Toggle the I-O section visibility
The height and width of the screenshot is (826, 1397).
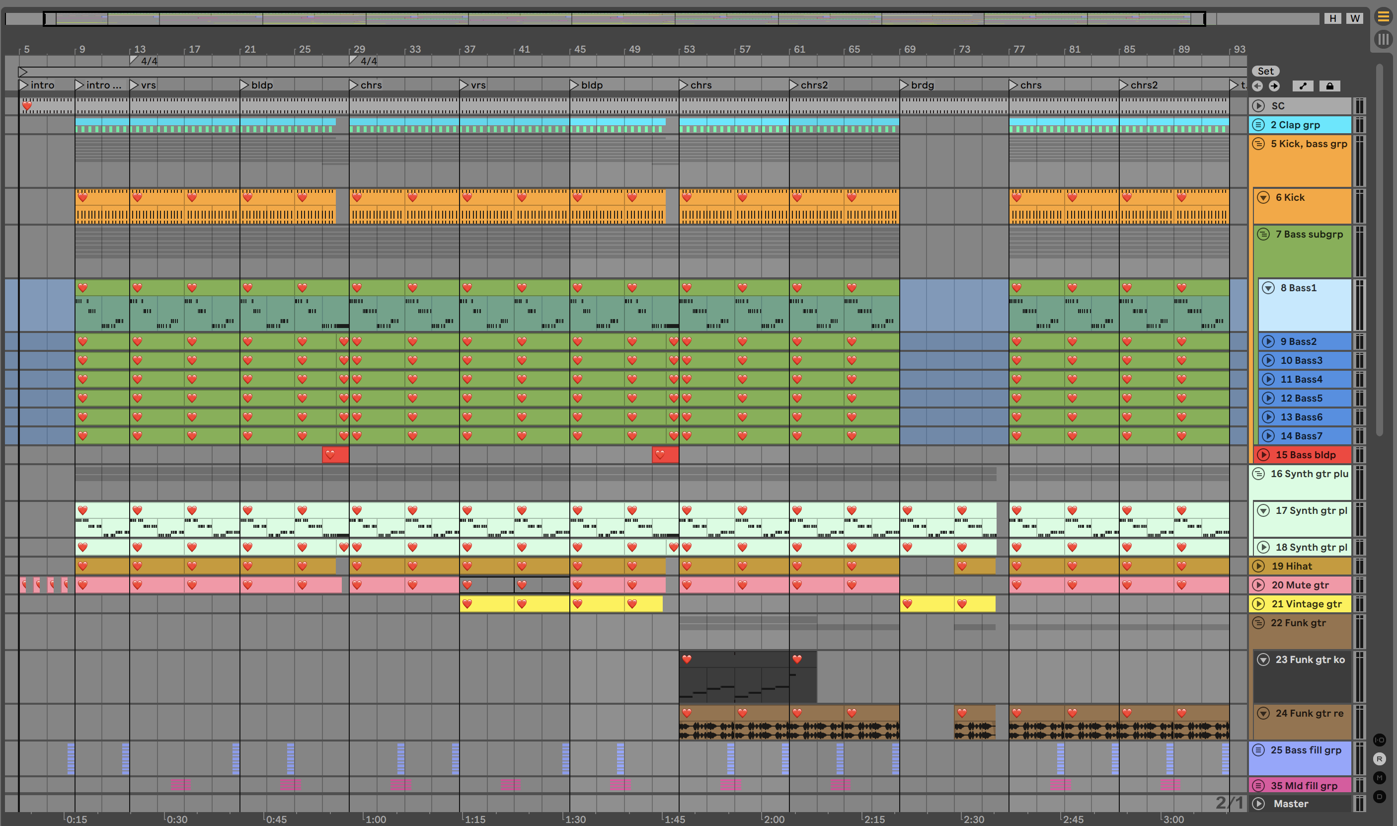1379,740
